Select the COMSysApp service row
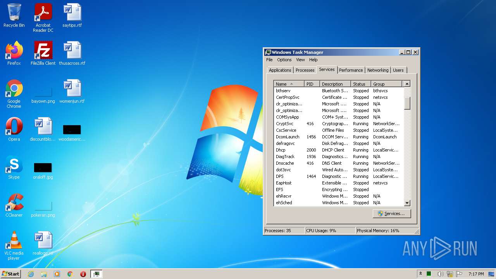The width and height of the screenshot is (496, 279). [339, 117]
